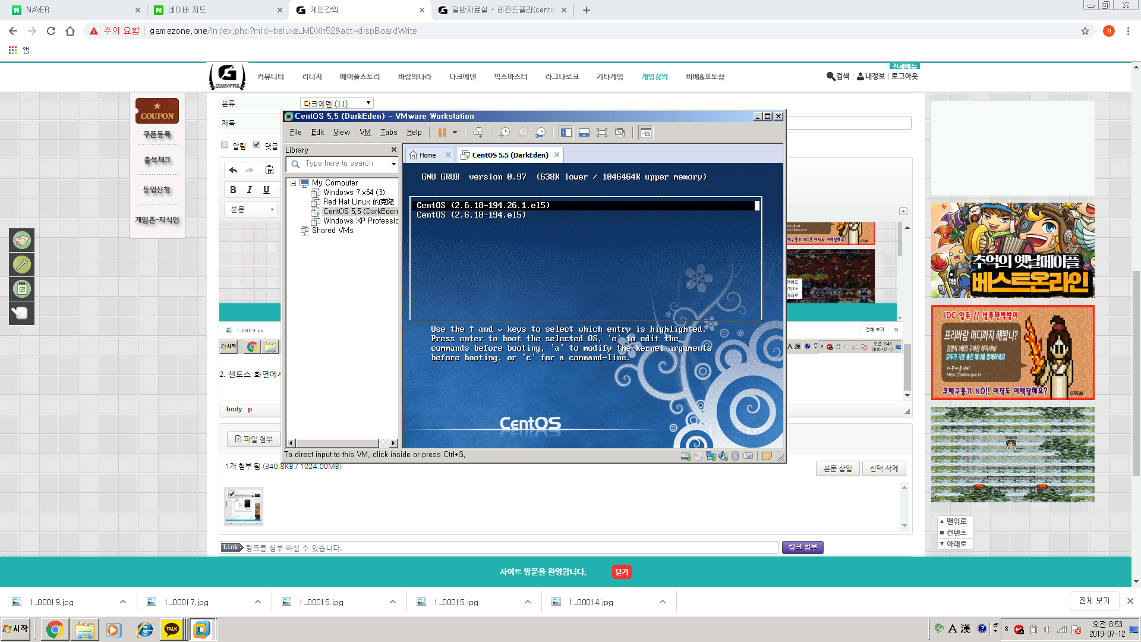Switch to Unity mode icon
1141x642 pixels.
[620, 133]
